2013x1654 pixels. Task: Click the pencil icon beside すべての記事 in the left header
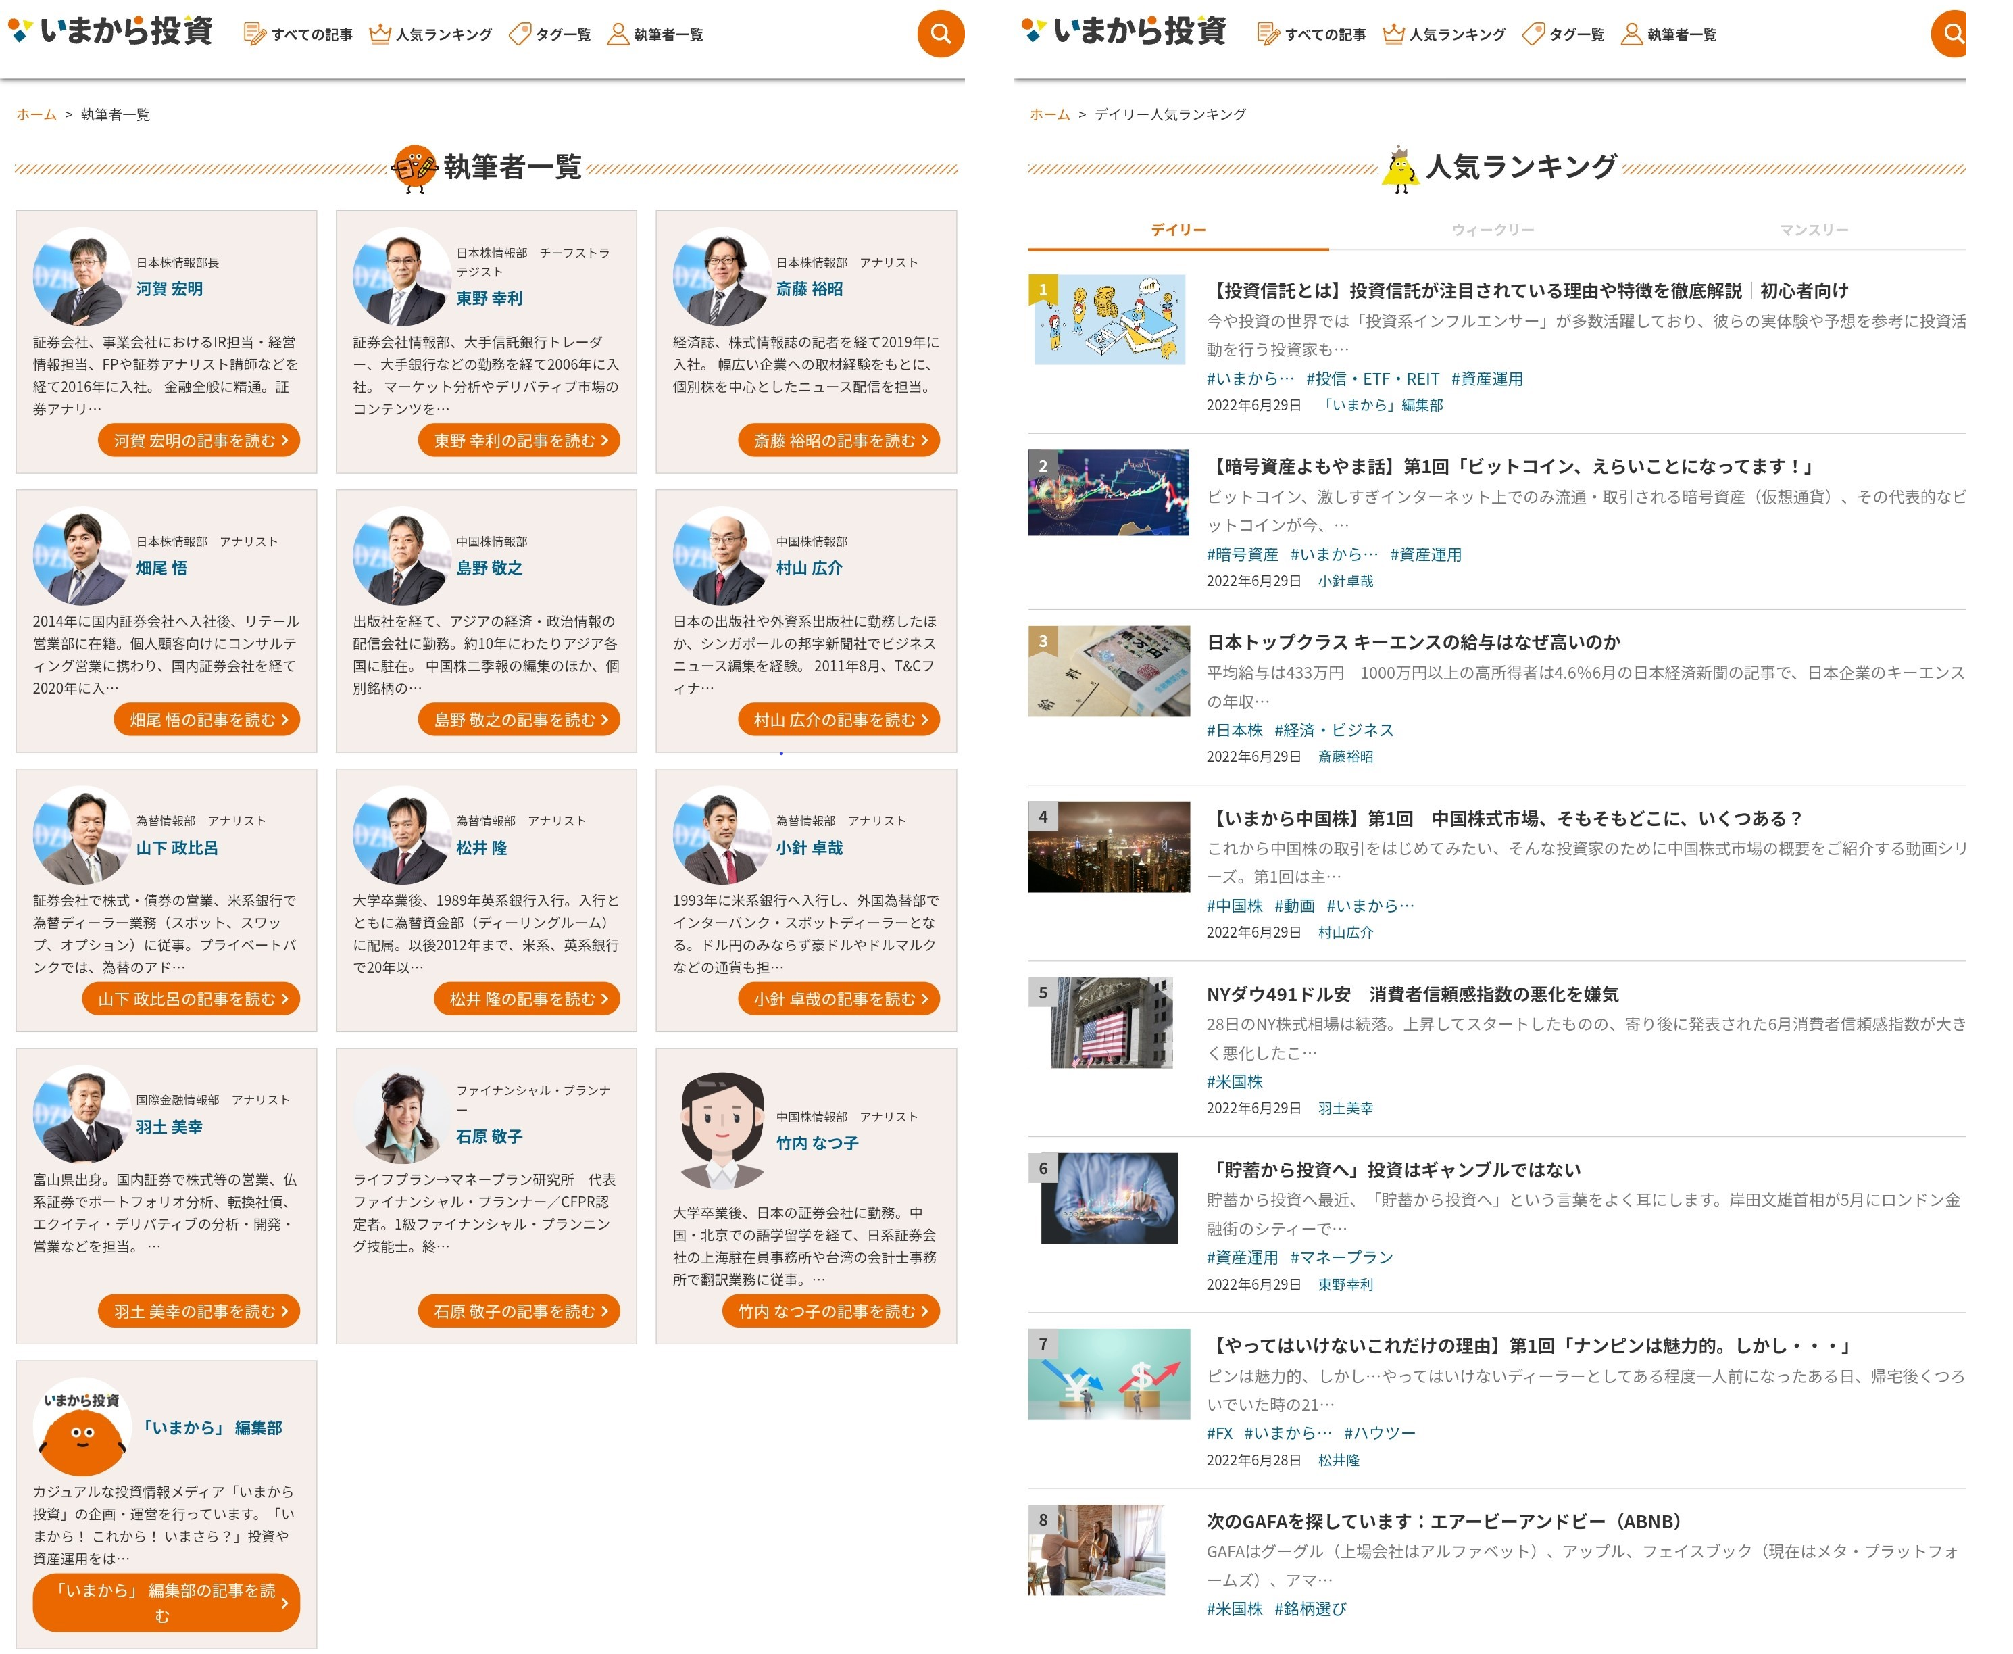point(254,34)
